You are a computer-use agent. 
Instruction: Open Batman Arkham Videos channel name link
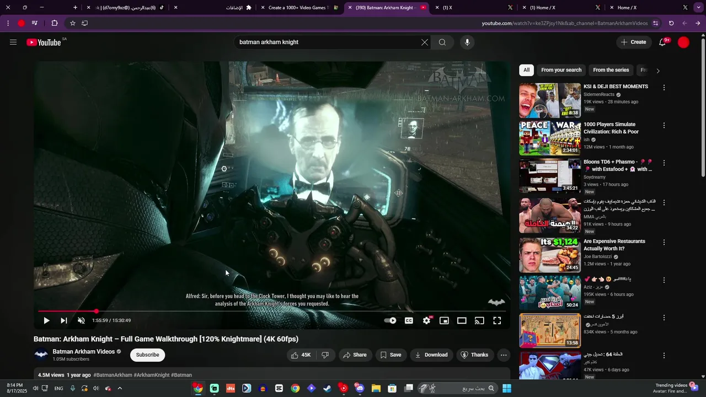coord(84,351)
